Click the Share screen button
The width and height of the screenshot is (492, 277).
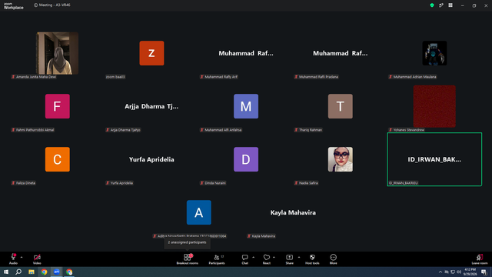coord(289,259)
